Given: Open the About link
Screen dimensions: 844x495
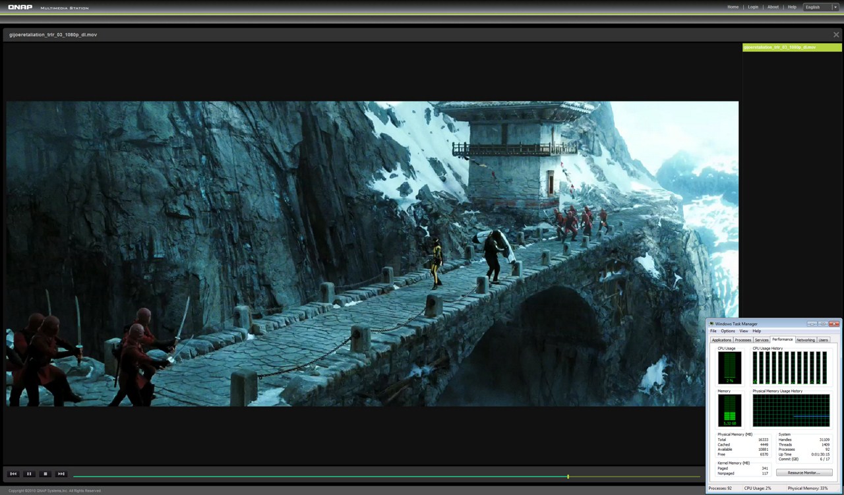Looking at the screenshot, I should click(773, 7).
